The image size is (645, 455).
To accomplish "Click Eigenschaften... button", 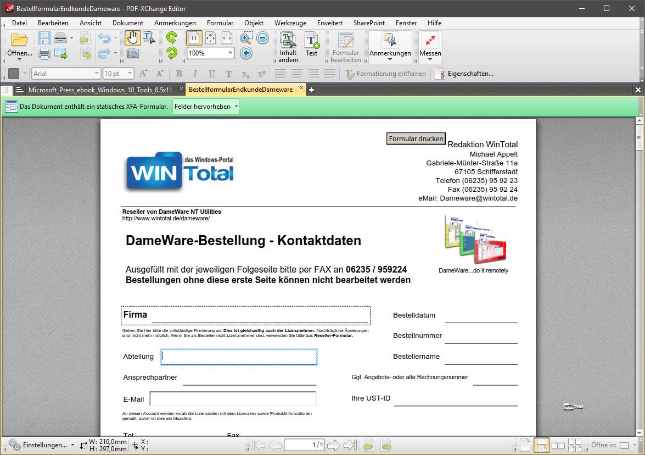I will (464, 74).
